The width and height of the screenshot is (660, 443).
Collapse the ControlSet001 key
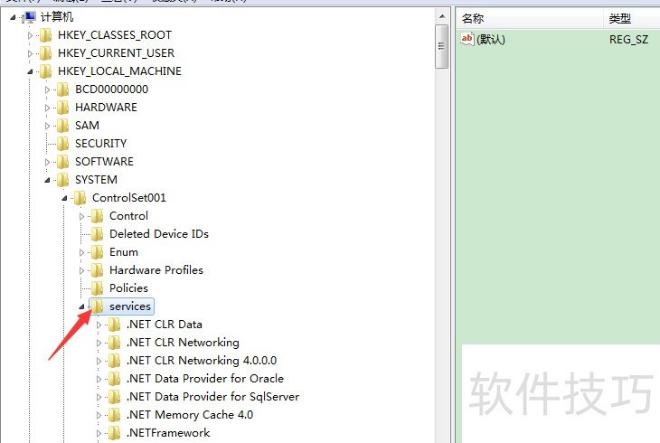[x=64, y=198]
